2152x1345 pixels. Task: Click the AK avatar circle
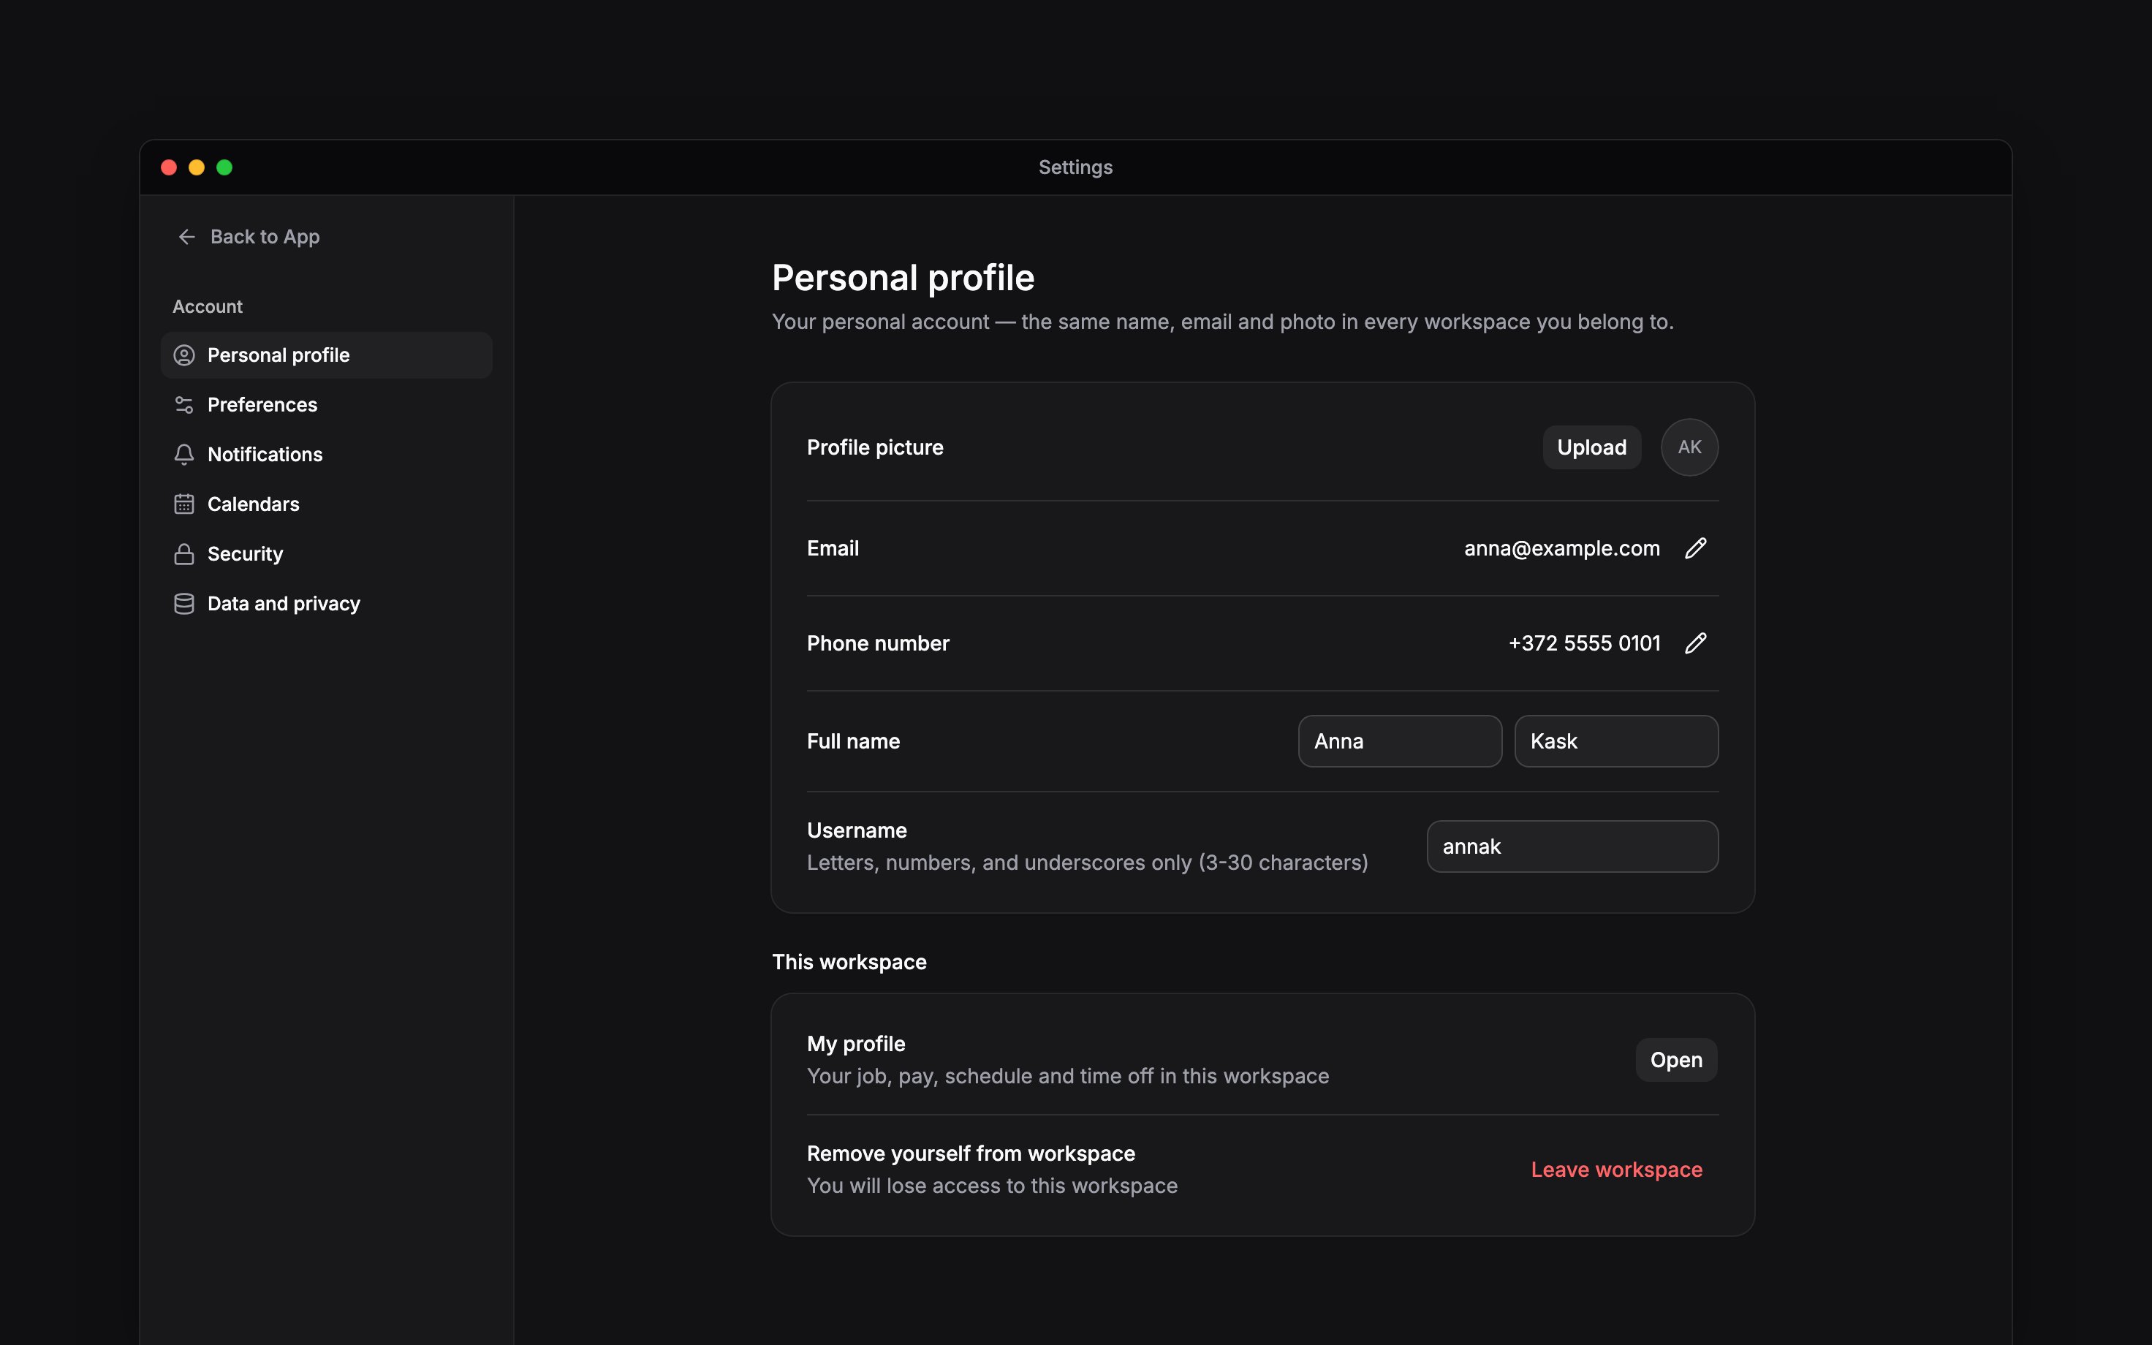pyautogui.click(x=1689, y=447)
